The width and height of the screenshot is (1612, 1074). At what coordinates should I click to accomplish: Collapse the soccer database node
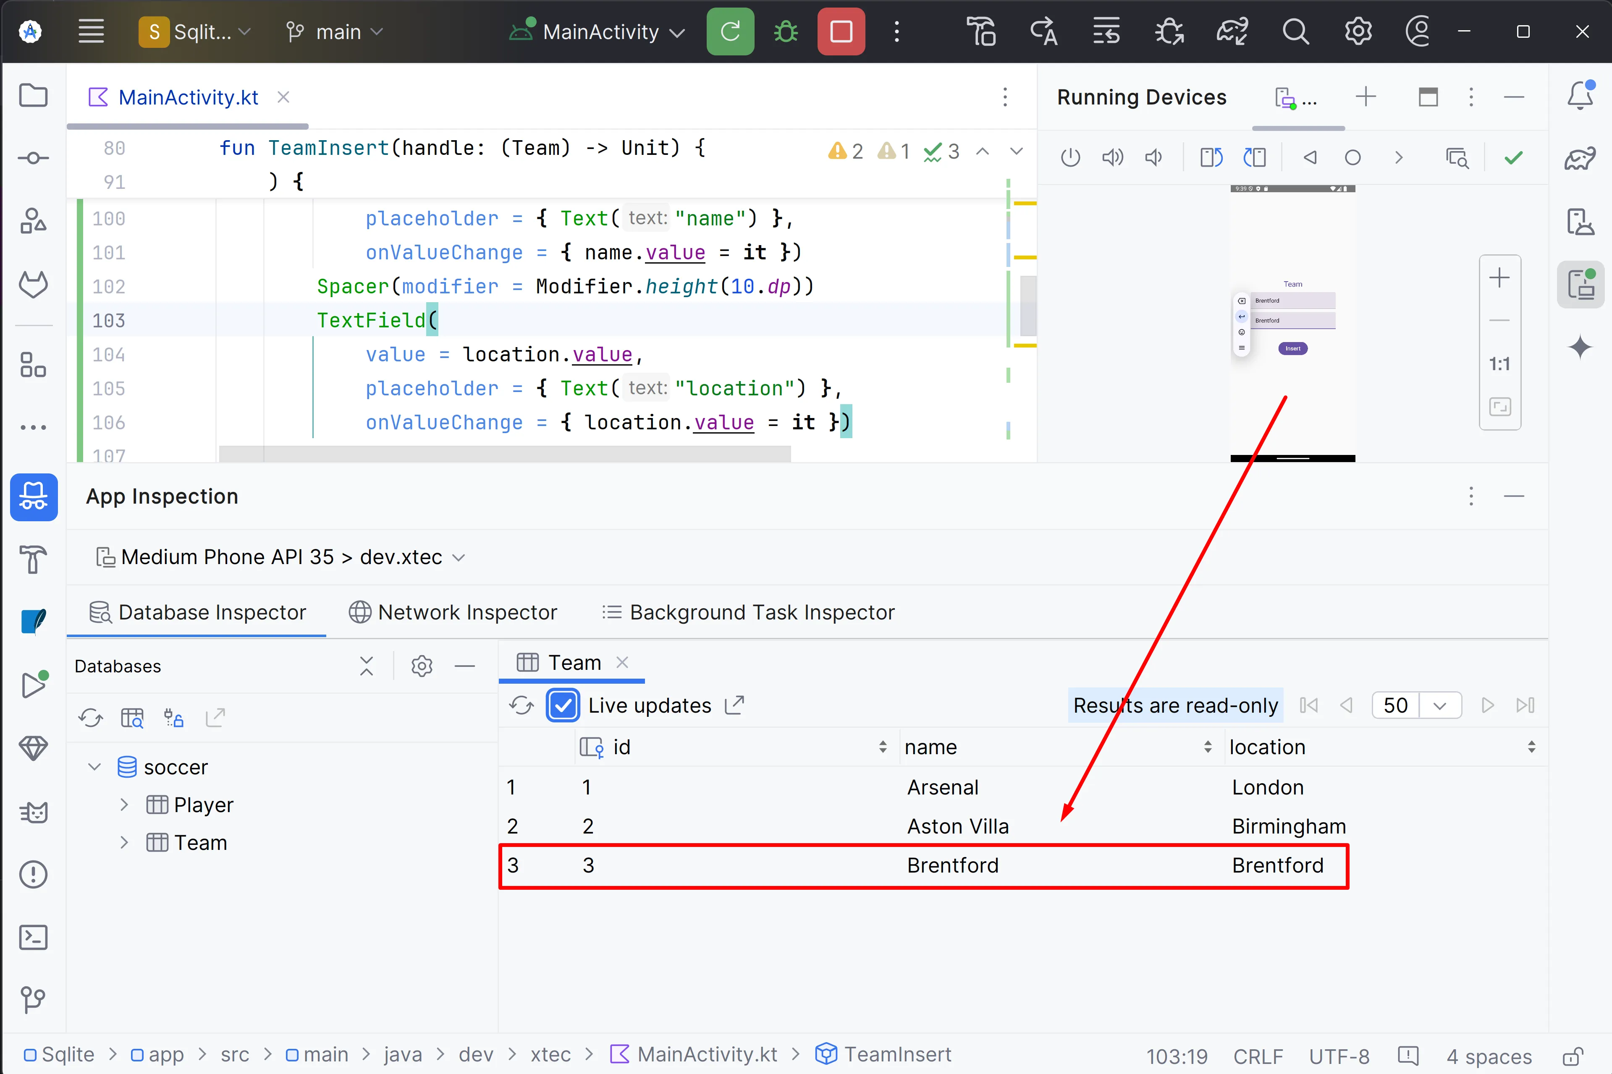[x=94, y=766]
